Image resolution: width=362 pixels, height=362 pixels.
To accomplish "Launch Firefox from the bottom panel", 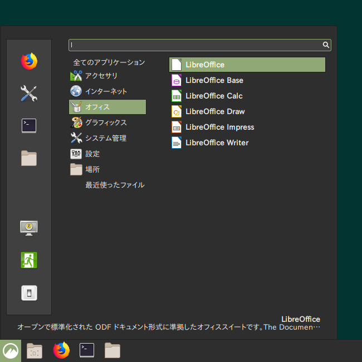I will [x=61, y=350].
